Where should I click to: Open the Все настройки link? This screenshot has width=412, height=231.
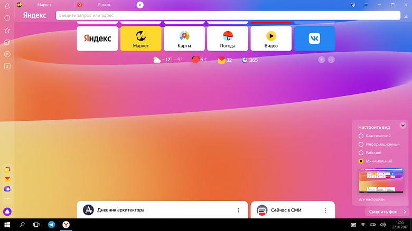pyautogui.click(x=371, y=199)
